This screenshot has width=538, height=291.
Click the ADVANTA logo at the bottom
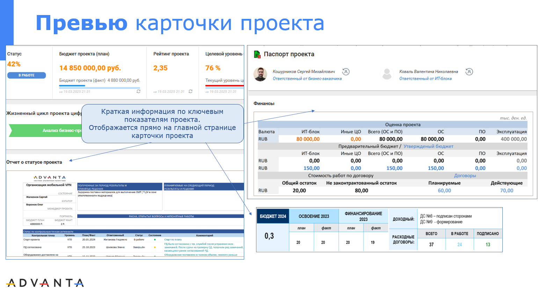[45, 282]
